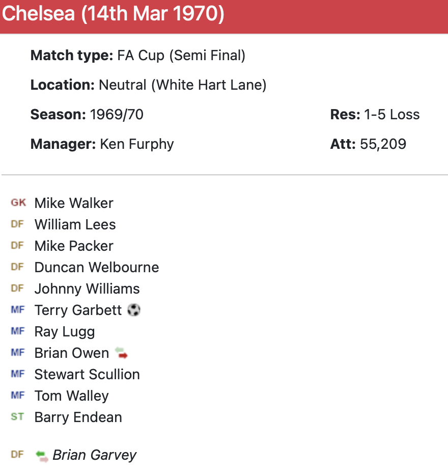Click the substituted-on arrows icon before Brian Garvey
Image resolution: width=448 pixels, height=471 pixels.
pyautogui.click(x=42, y=455)
